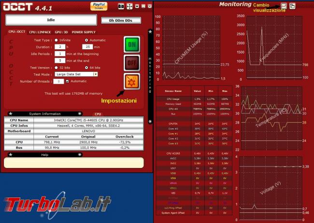Viewport: 314px width, 223px height.
Task: Choose the 32 bits test version
Action: point(56,68)
